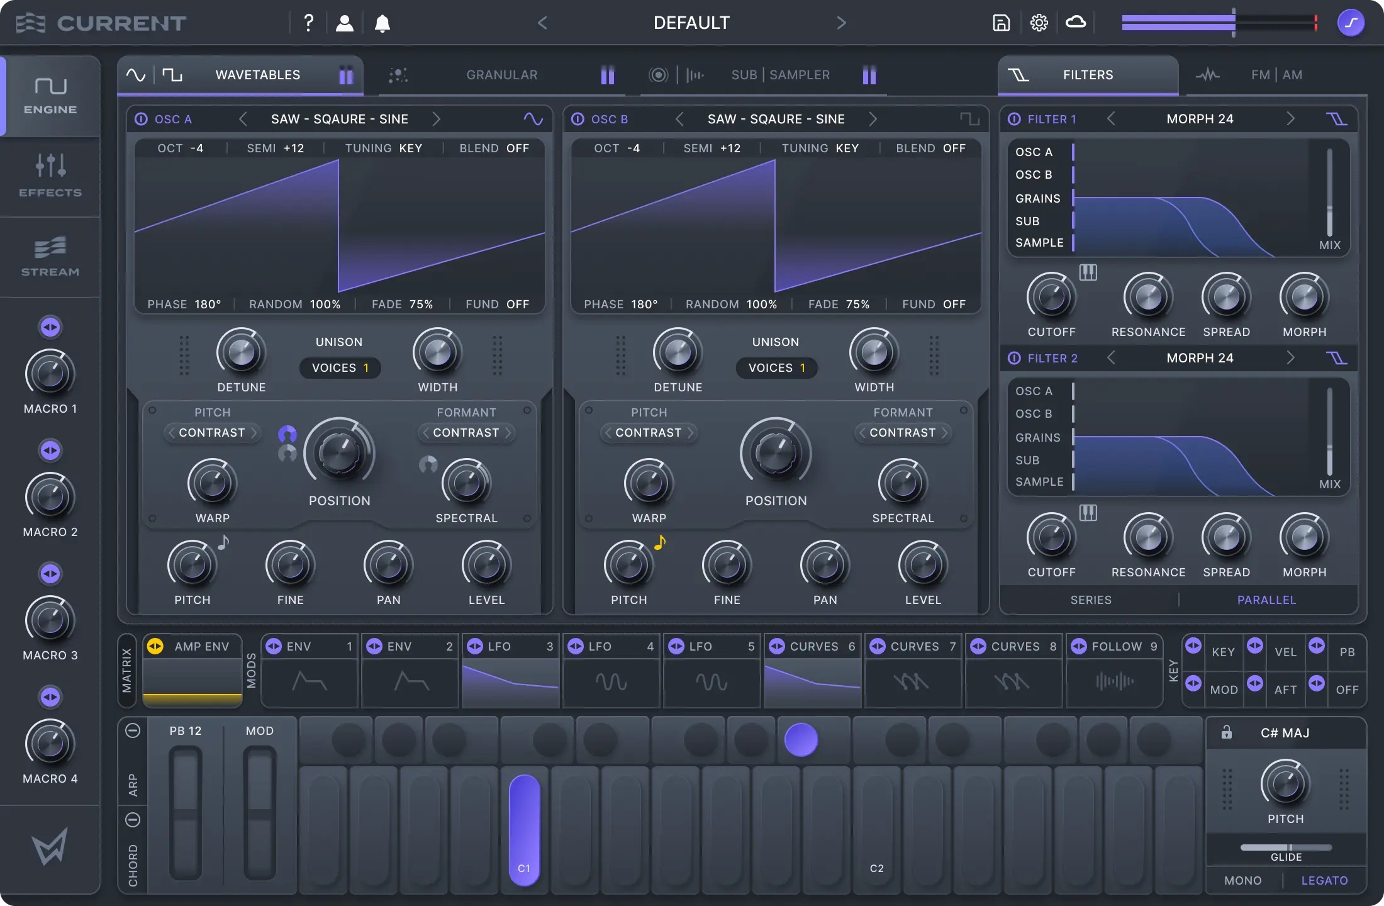Screen dimensions: 1384x906
Task: Click the Macro 3 modulation assign icon
Action: (x=50, y=574)
